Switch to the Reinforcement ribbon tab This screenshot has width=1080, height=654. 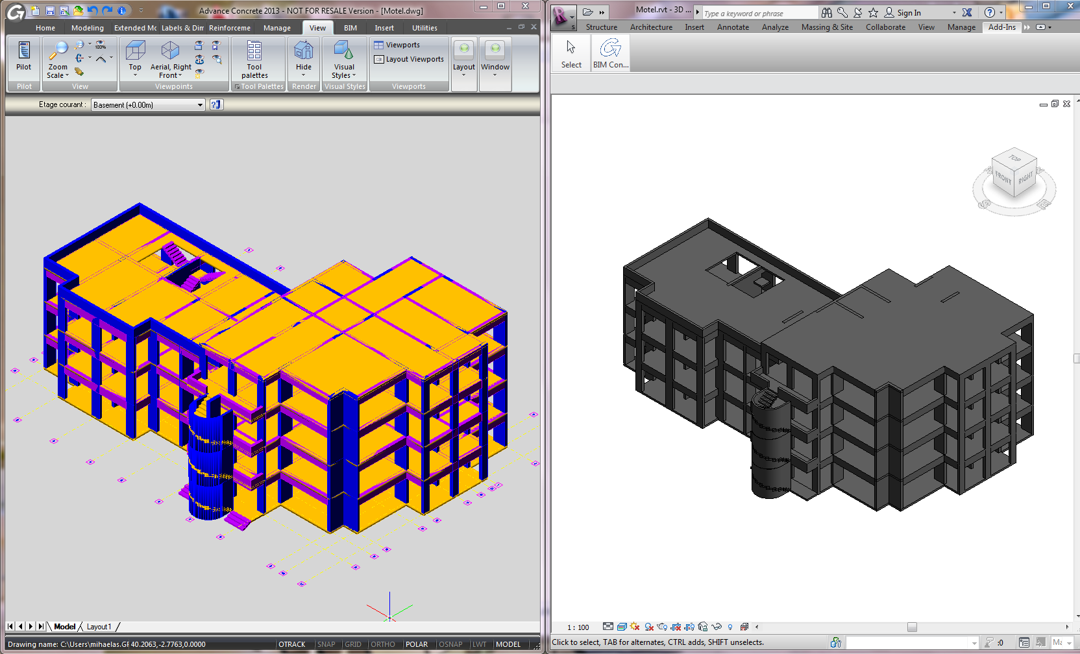click(x=230, y=28)
